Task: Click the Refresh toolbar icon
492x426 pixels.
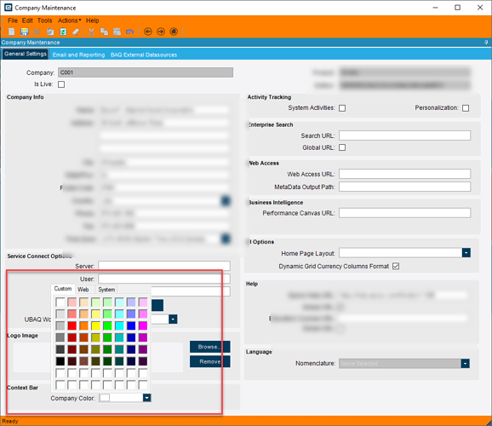Action: 63,32
